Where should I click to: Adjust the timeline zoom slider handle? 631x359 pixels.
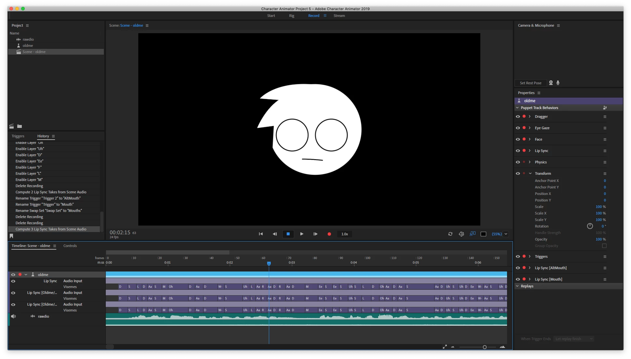click(x=484, y=347)
